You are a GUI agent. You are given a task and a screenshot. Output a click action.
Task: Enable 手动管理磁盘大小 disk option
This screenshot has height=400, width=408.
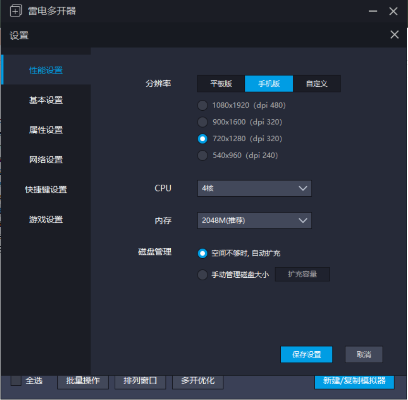[x=203, y=275]
